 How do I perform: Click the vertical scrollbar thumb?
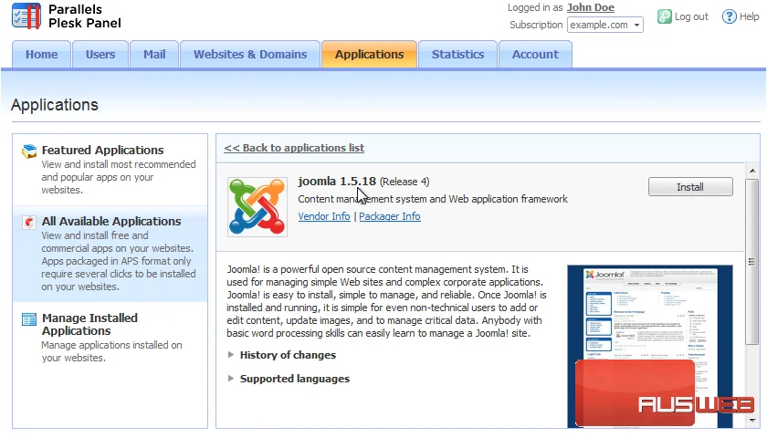(x=751, y=262)
